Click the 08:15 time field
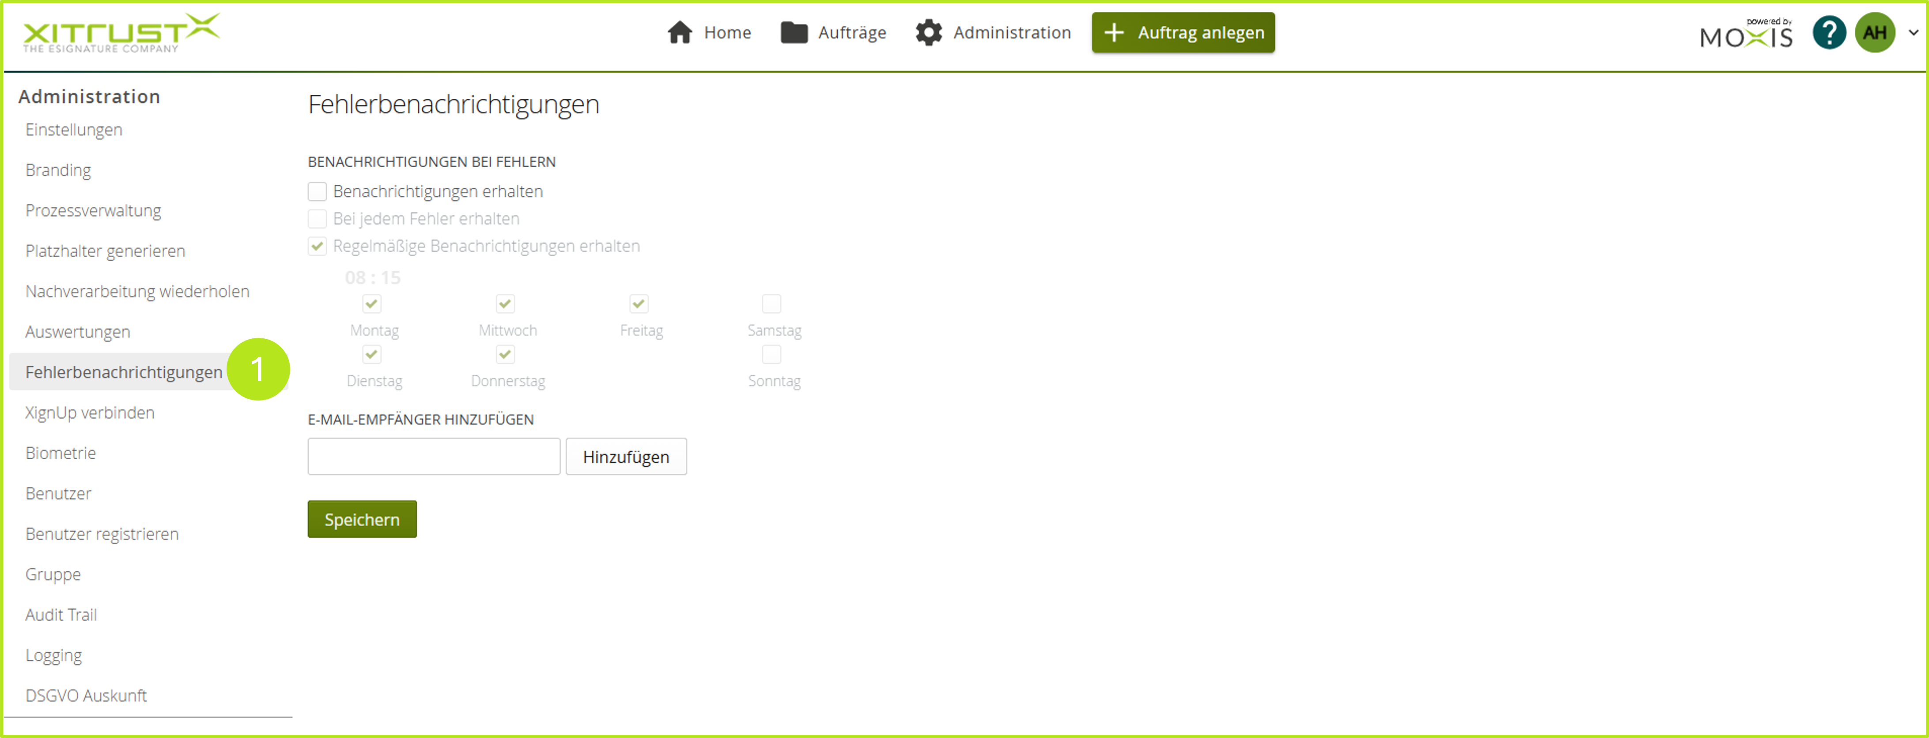Screen dimensions: 1929x738 pos(372,278)
